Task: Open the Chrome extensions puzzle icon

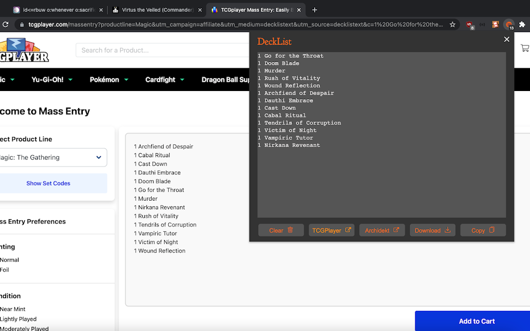Action: pyautogui.click(x=522, y=24)
